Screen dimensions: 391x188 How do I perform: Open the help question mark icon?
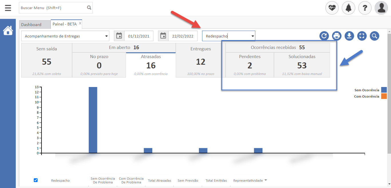tap(365, 8)
